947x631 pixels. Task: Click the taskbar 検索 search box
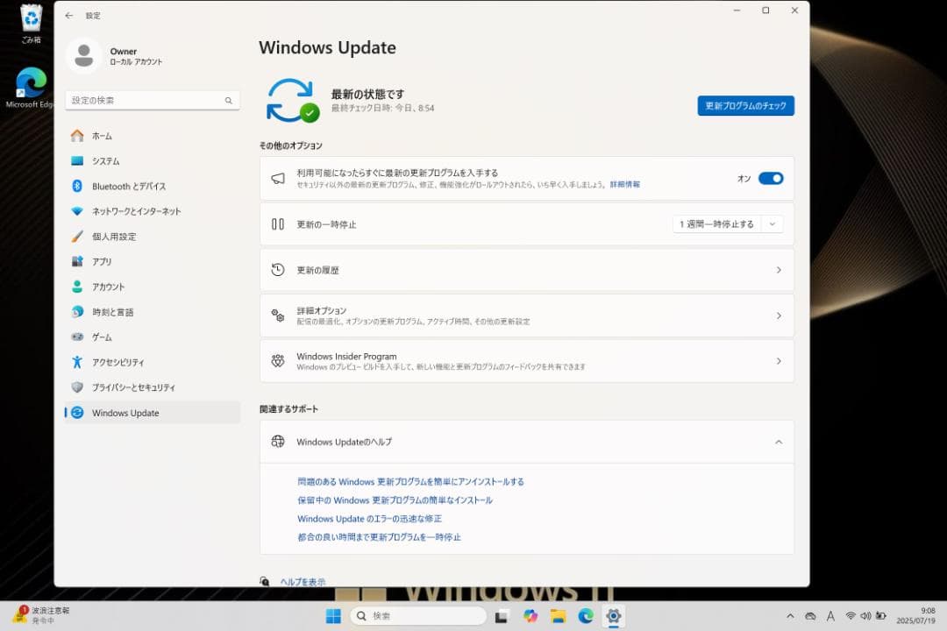click(418, 616)
